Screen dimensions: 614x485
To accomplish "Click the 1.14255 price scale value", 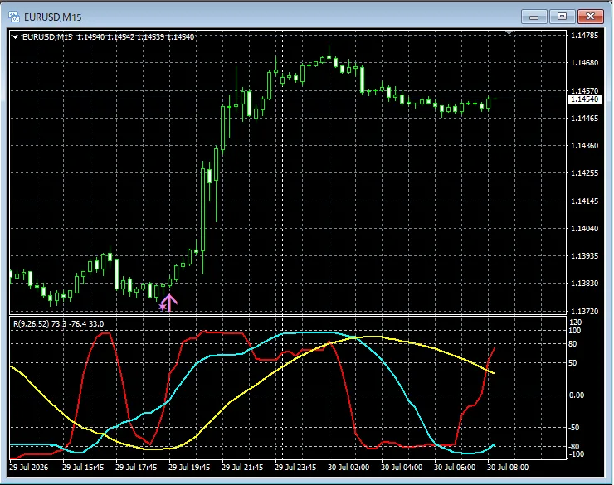I will point(585,173).
